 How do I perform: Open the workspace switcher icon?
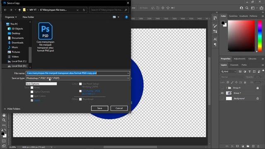tap(253, 8)
